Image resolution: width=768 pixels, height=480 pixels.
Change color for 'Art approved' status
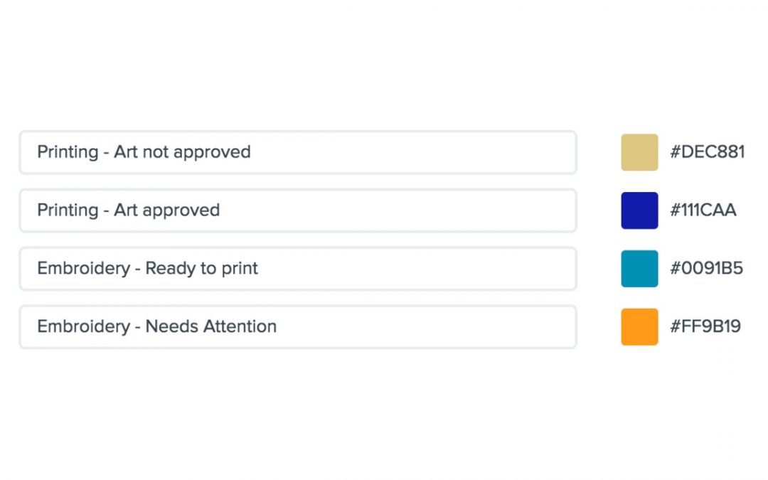pyautogui.click(x=639, y=210)
